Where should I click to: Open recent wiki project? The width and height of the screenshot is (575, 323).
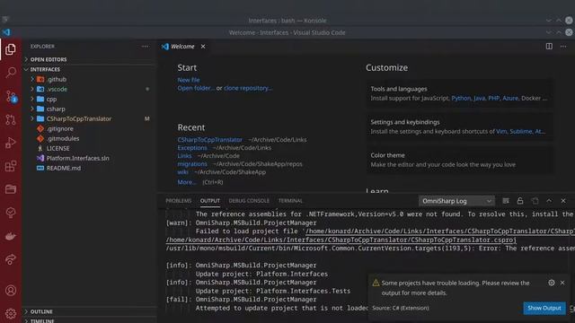coord(182,171)
